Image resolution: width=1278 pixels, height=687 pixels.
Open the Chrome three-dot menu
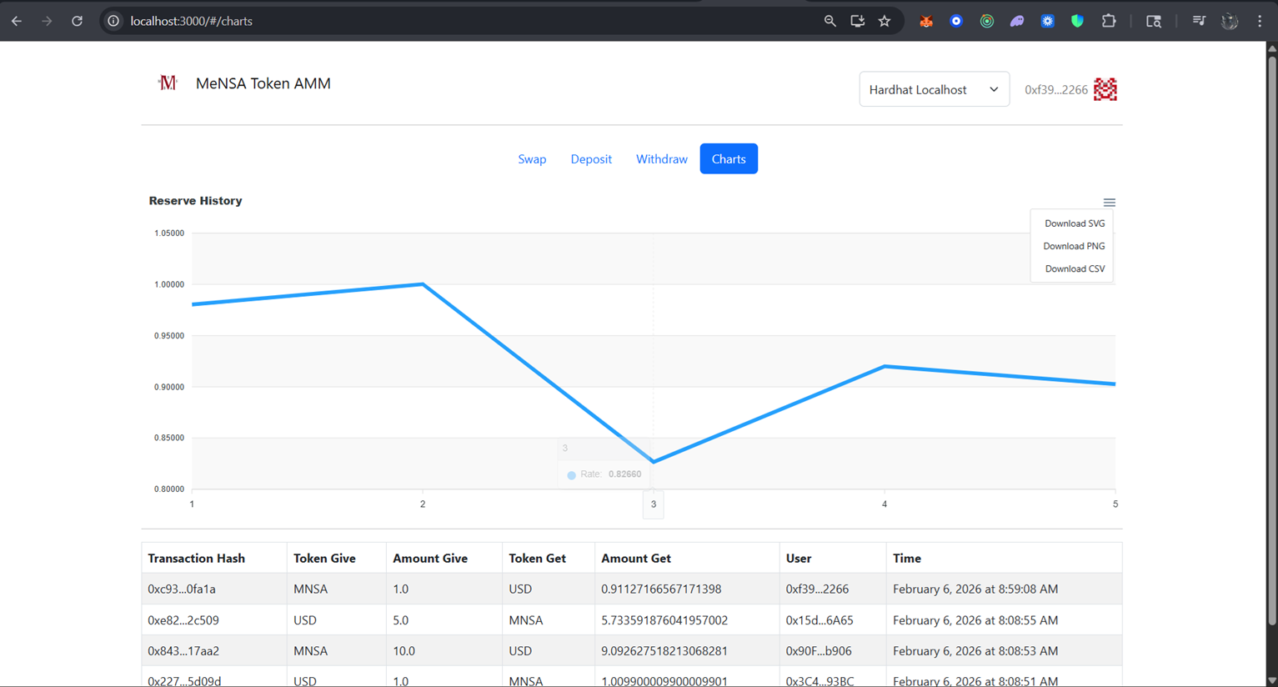(x=1260, y=22)
